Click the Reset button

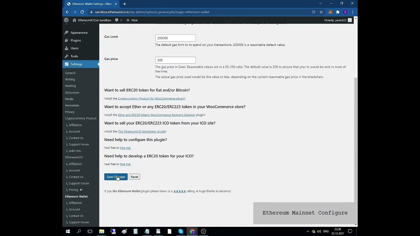pos(135,177)
